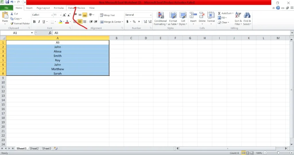Open the font name Calibri dropdown
294x155 pixels.
click(x=52, y=15)
